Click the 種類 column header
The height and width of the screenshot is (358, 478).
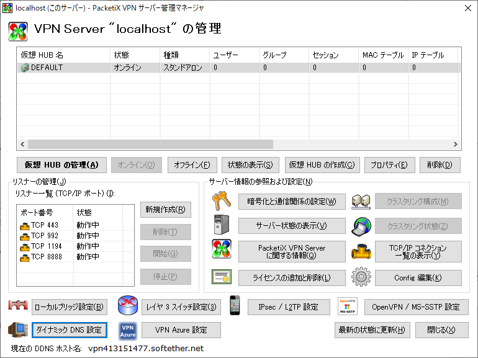pos(184,55)
